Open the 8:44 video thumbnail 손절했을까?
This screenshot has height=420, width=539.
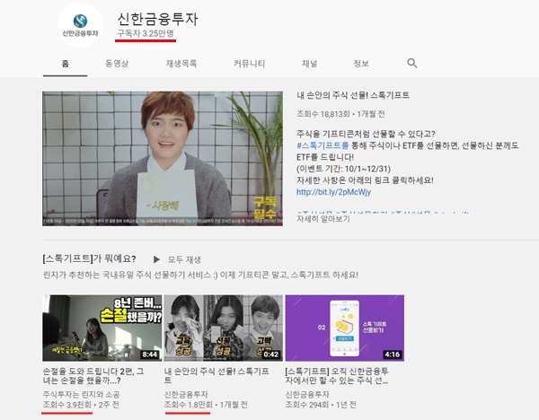[102, 328]
